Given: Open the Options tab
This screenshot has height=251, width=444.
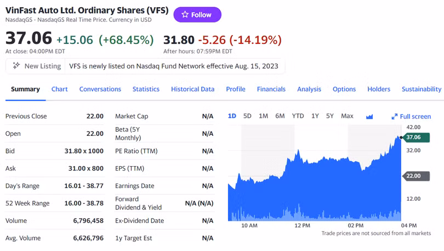Looking at the screenshot, I should pos(344,89).
